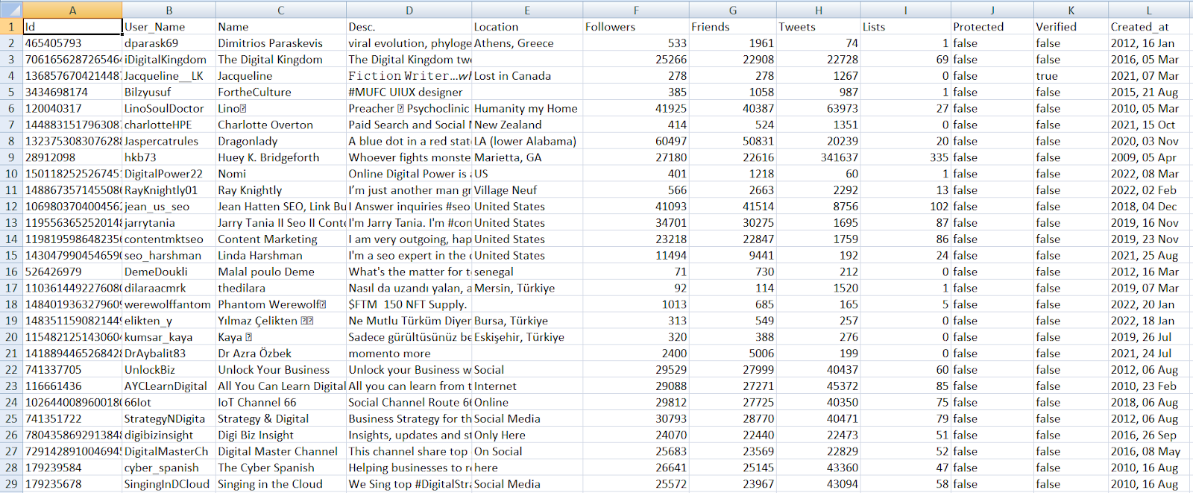Select the Name cell Phantom Werewolf
The width and height of the screenshot is (1193, 493).
pyautogui.click(x=280, y=304)
